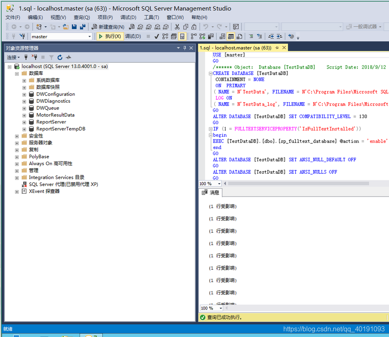Refresh the Object Explorer with refresh icon
Screen dimensions: 389x337
coord(59,57)
